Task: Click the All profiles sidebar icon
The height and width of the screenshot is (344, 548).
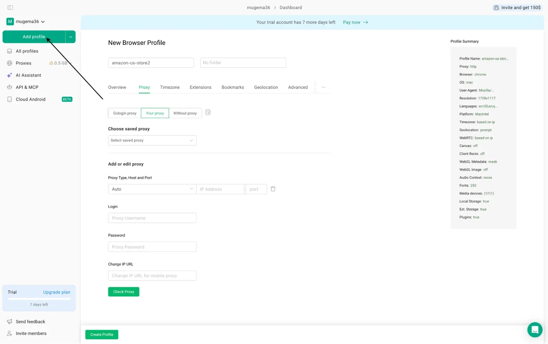Action: (10, 51)
